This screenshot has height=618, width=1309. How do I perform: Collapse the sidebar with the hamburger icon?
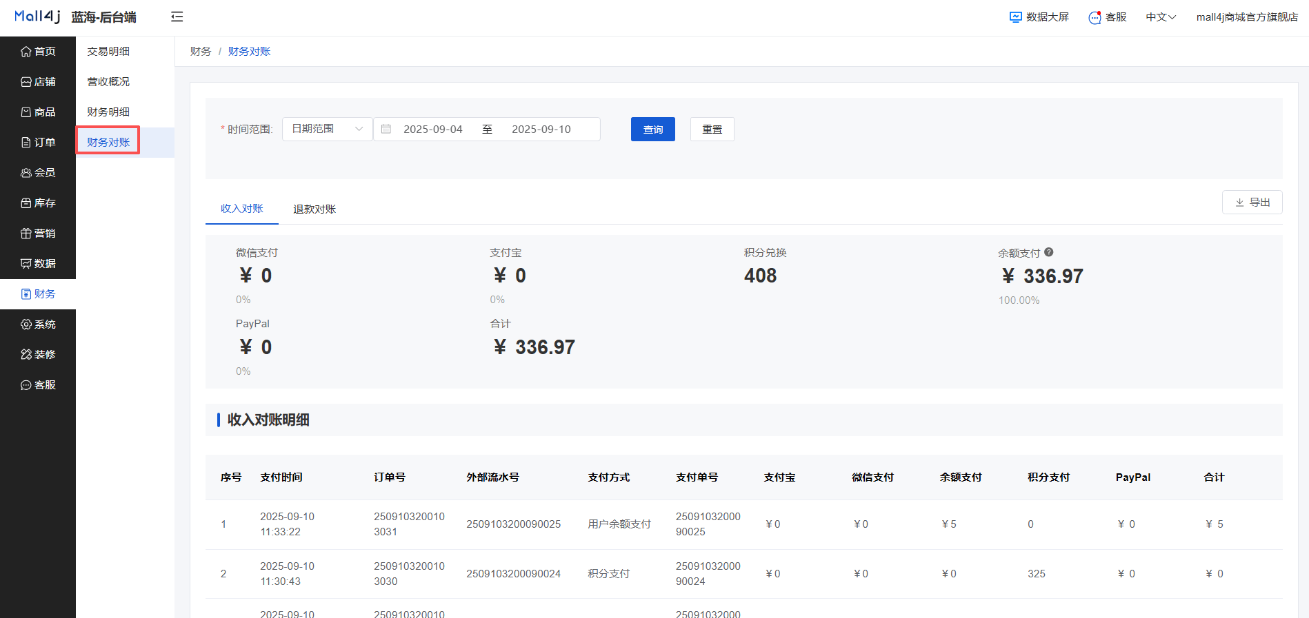pyautogui.click(x=177, y=17)
